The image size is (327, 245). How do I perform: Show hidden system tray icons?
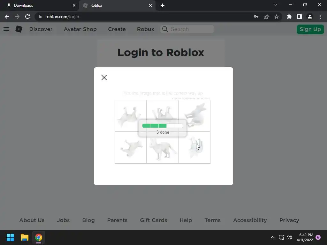273,237
